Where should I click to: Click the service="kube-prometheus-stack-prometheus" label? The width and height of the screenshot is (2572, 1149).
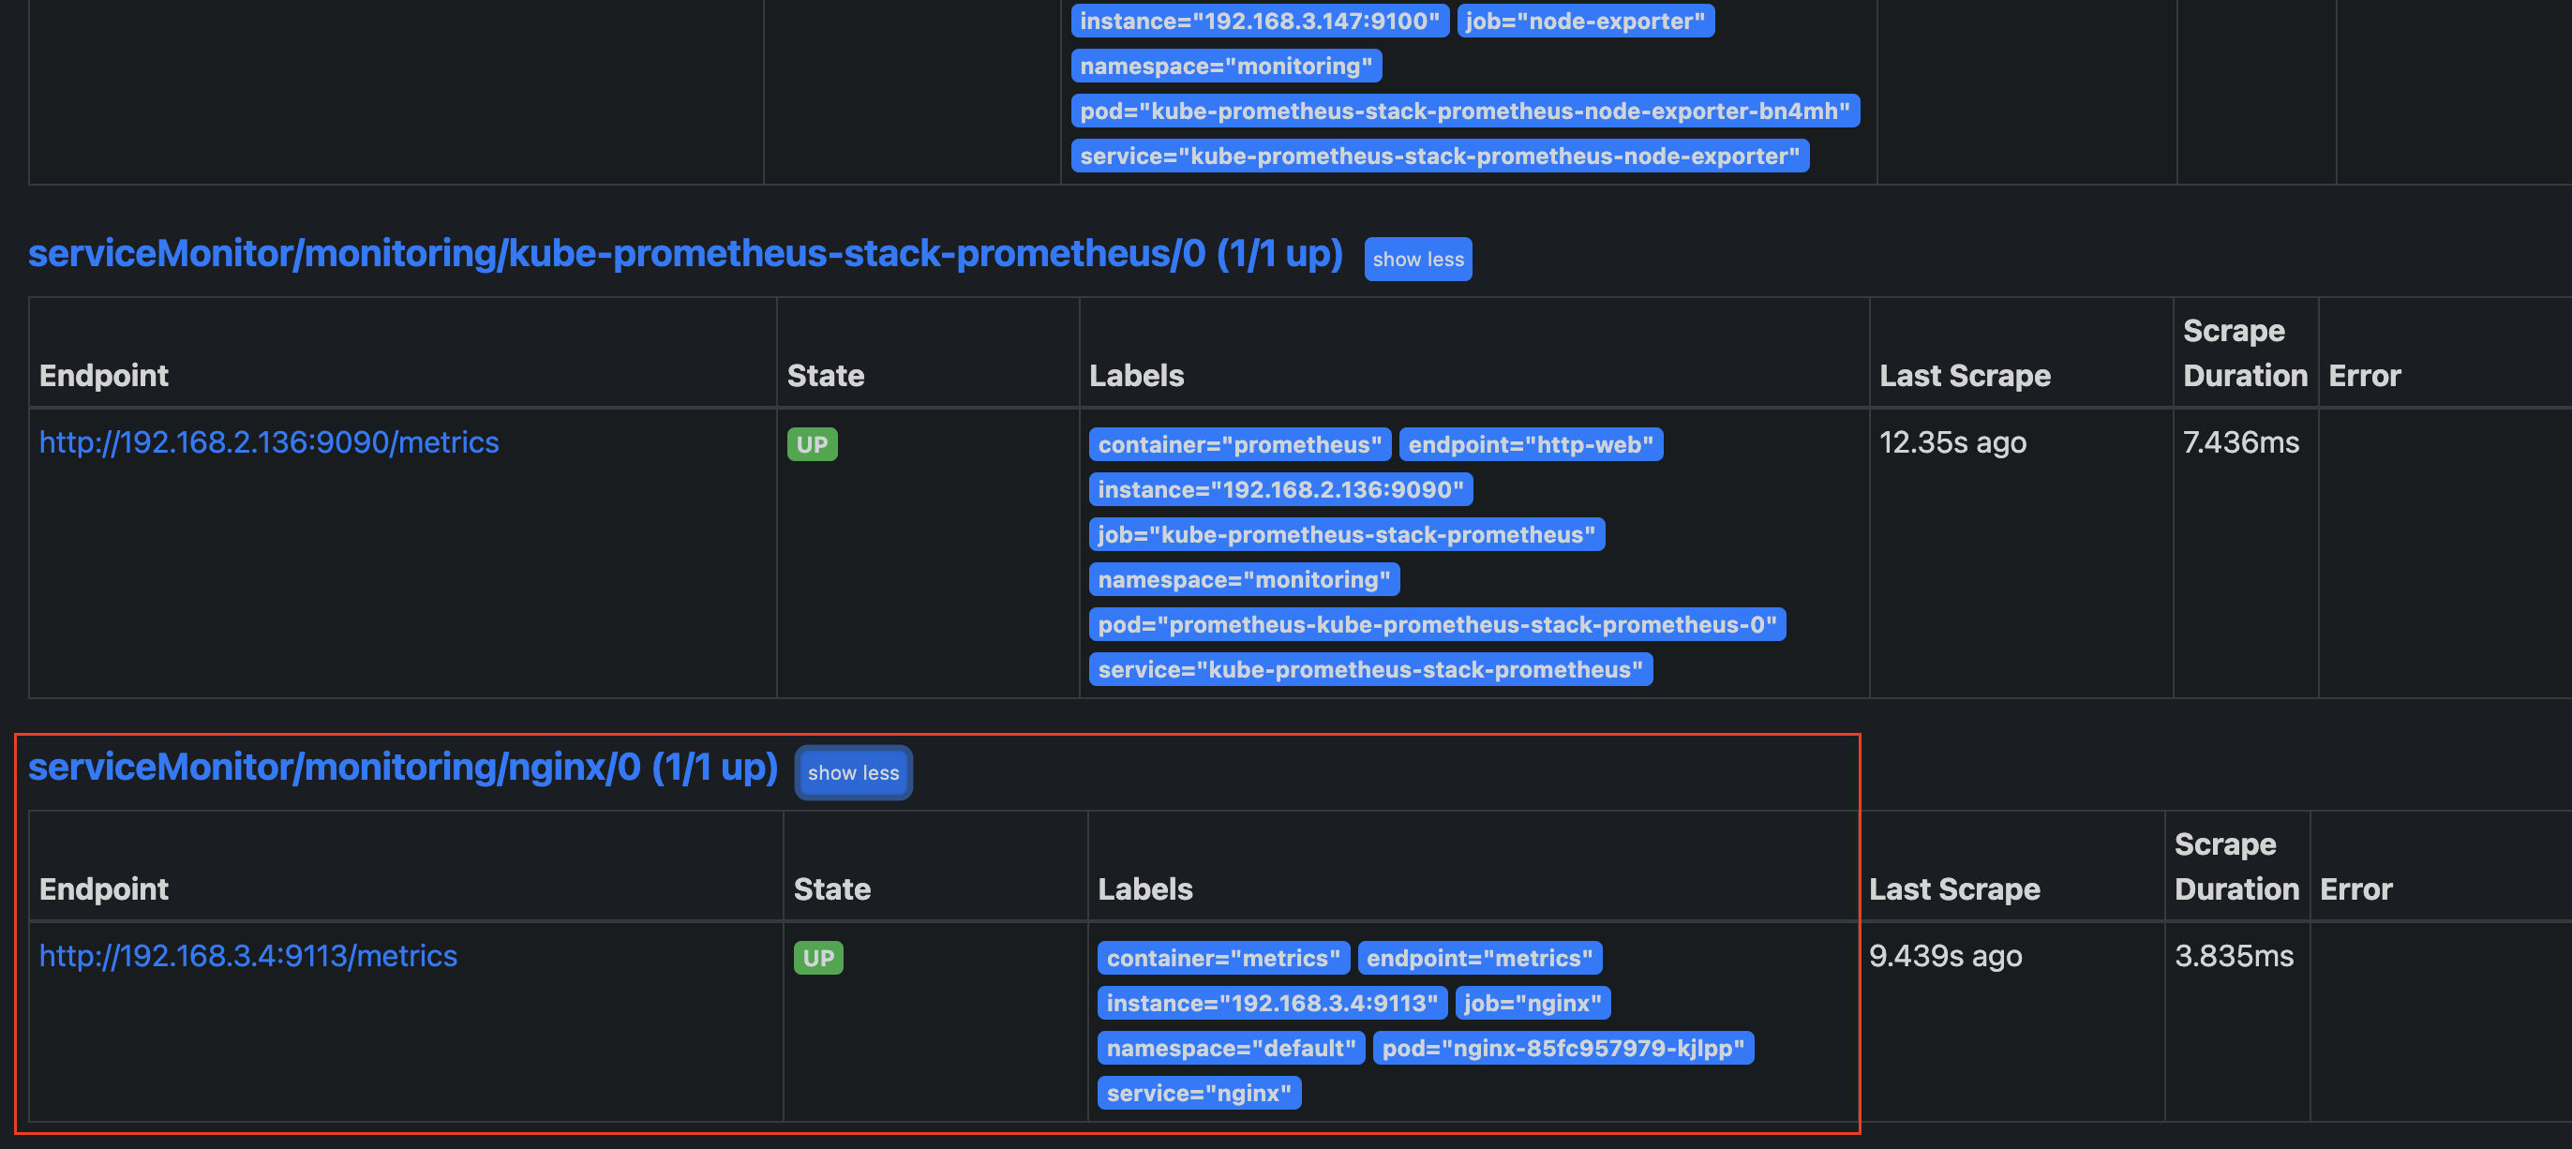1369,670
